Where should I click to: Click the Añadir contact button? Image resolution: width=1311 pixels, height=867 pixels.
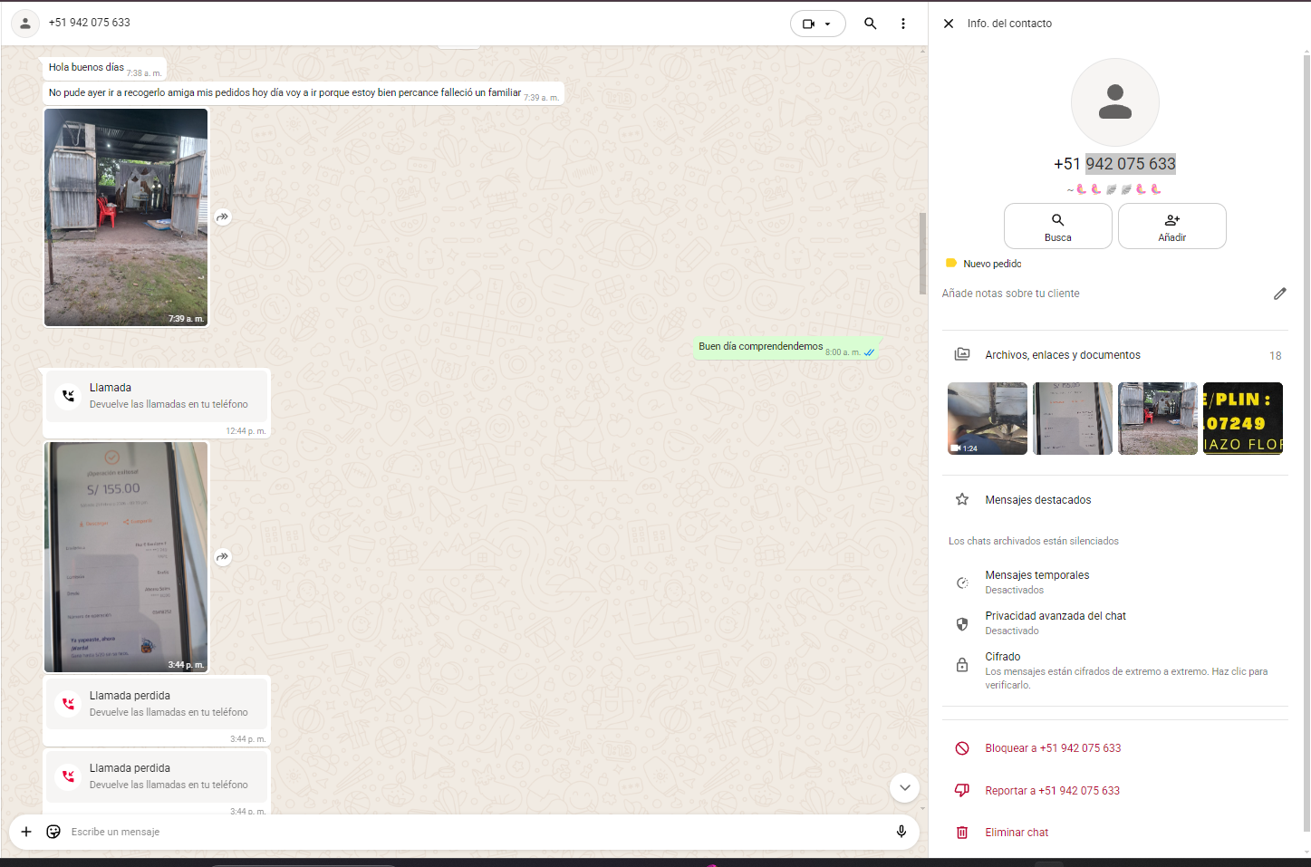coord(1171,226)
